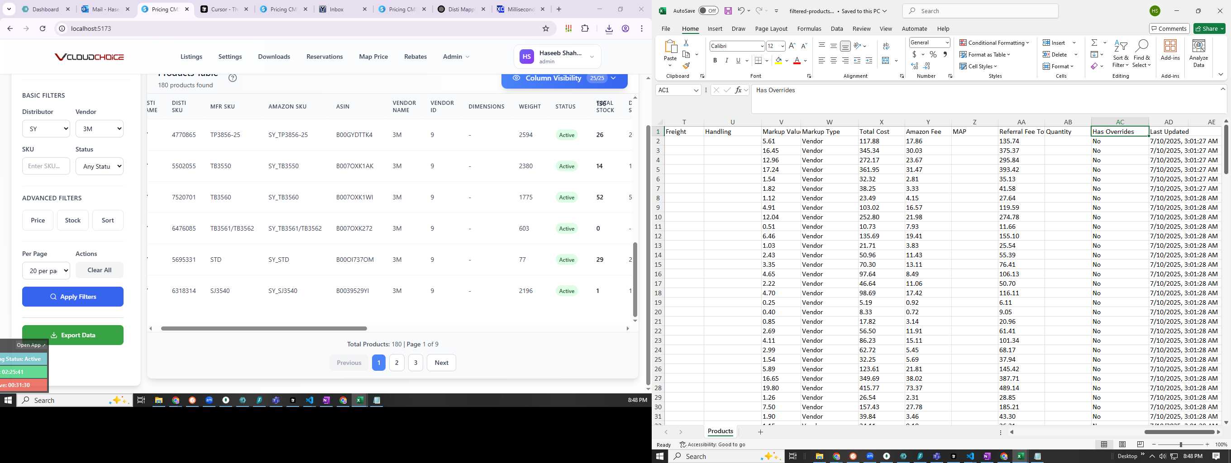Toggle the Column Visibility eye button
Viewport: 1231px width, 463px height.
pyautogui.click(x=564, y=78)
